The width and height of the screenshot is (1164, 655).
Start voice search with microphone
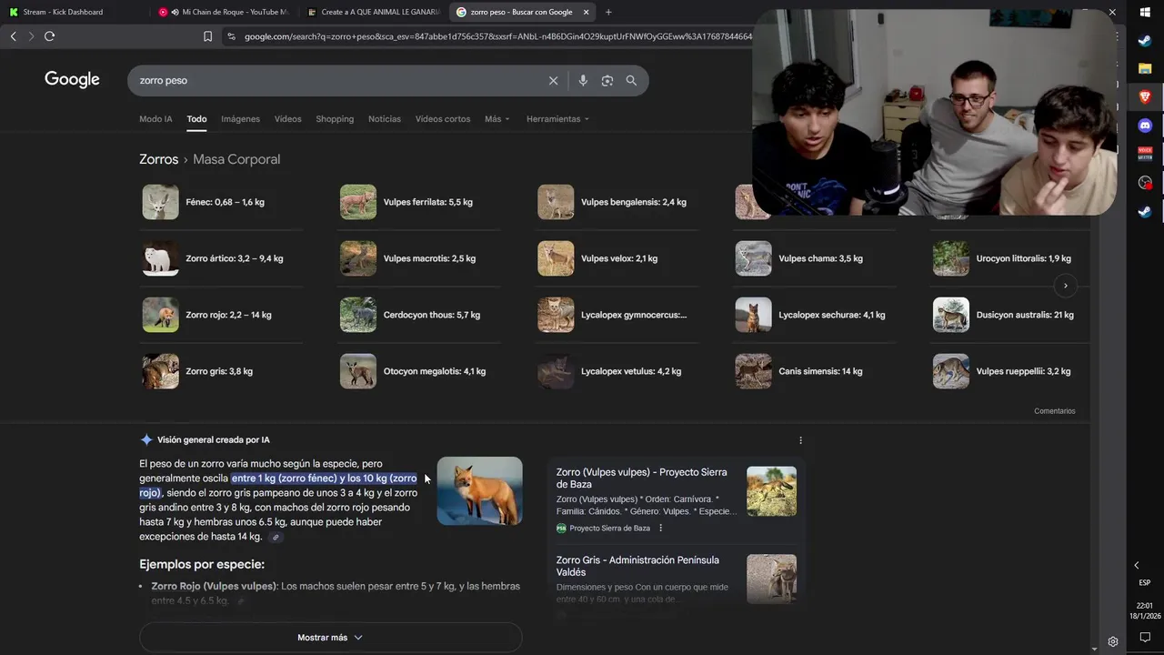583,81
